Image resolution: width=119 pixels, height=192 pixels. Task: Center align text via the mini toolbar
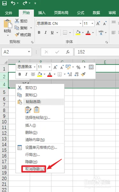click(33, 74)
